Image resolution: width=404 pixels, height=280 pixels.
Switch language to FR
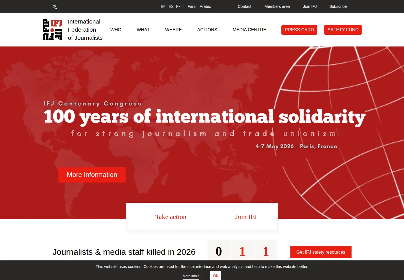pyautogui.click(x=178, y=6)
